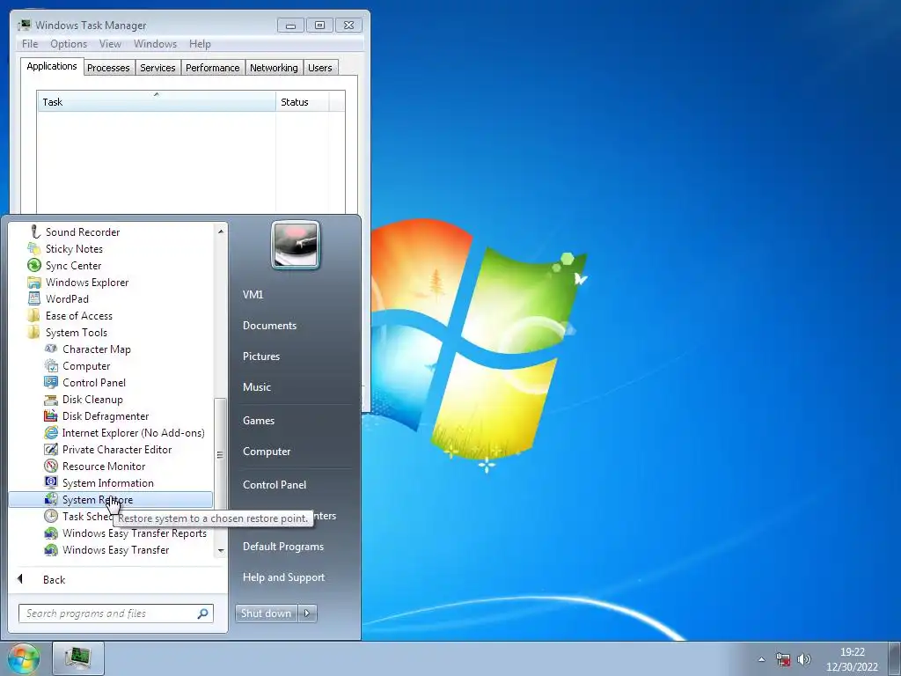Show hidden tray icons arrow
Viewport: 901px width, 676px height.
[x=762, y=659]
